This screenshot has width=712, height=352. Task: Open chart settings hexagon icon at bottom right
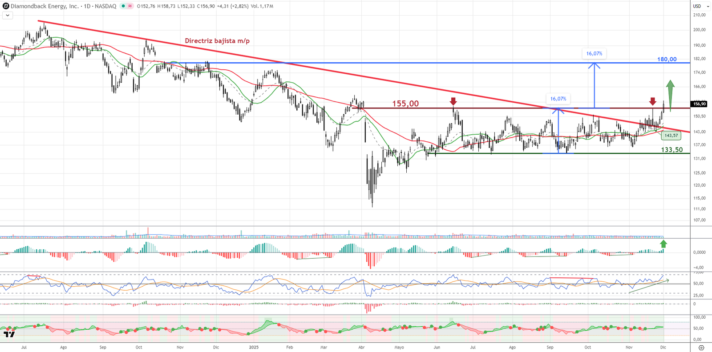701,348
